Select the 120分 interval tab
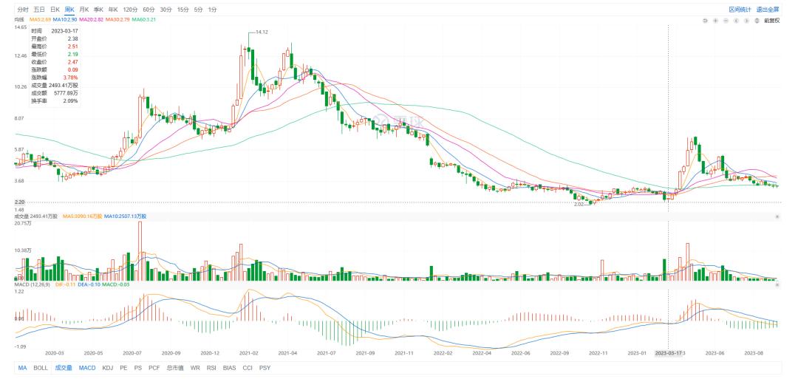Screen dimensions: 798x379 tap(130, 10)
